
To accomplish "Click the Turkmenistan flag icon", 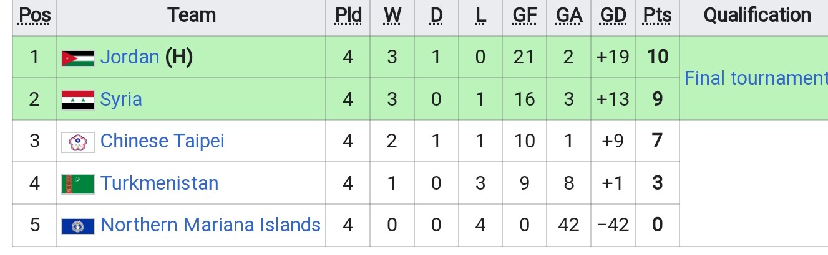I will (78, 183).
